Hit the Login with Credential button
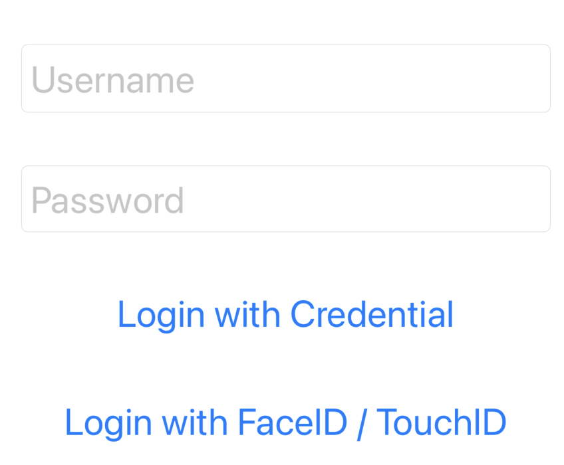The height and width of the screenshot is (465, 564). 285,314
